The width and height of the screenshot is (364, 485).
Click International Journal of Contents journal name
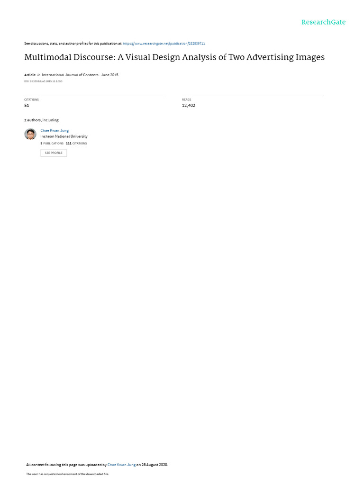pos(70,75)
